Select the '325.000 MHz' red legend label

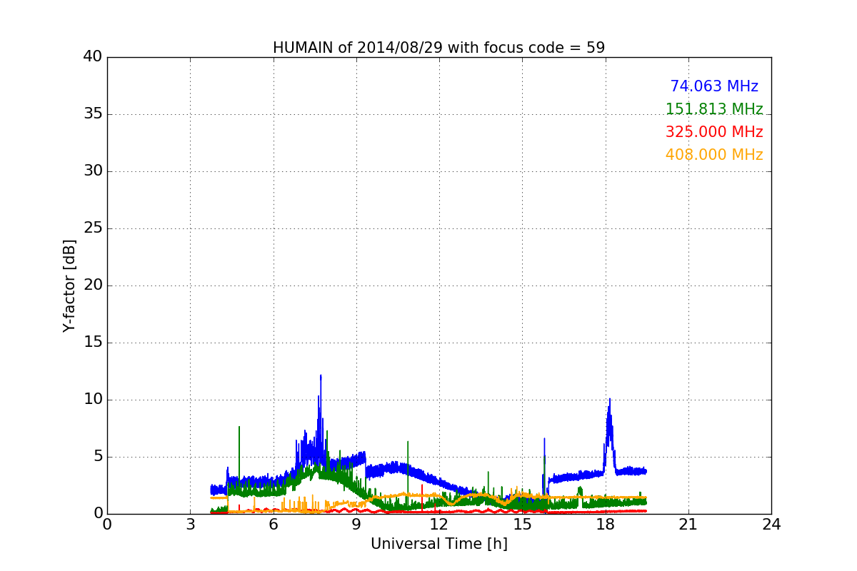tap(714, 132)
